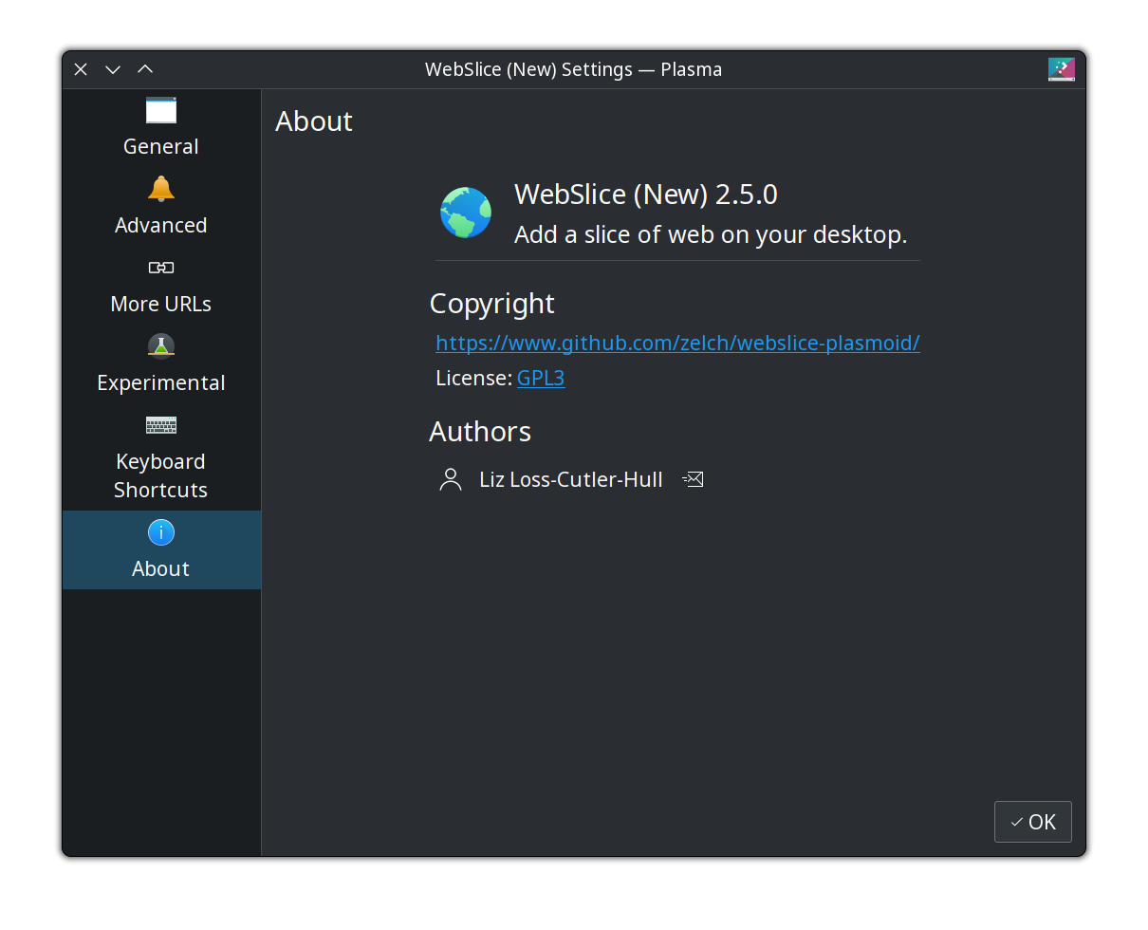
Task: Click the WebSlice globe application icon
Action: pyautogui.click(x=466, y=213)
